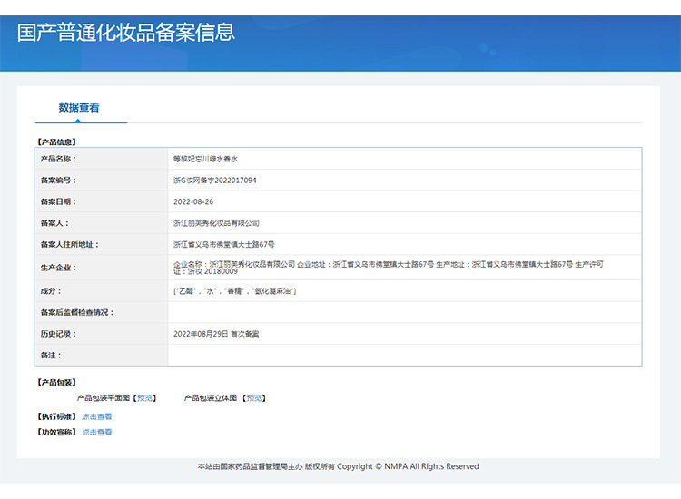Click the 【产品信息】 section heading

56,142
